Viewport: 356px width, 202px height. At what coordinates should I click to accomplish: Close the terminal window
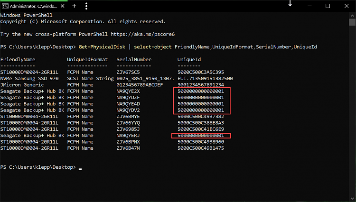click(347, 6)
